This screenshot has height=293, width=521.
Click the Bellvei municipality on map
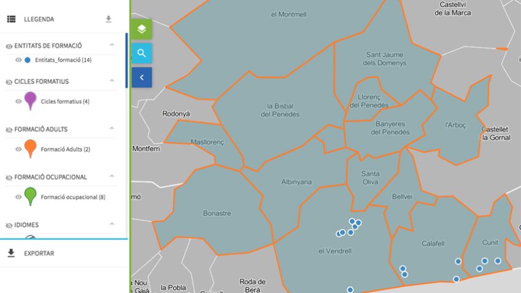coord(402,197)
